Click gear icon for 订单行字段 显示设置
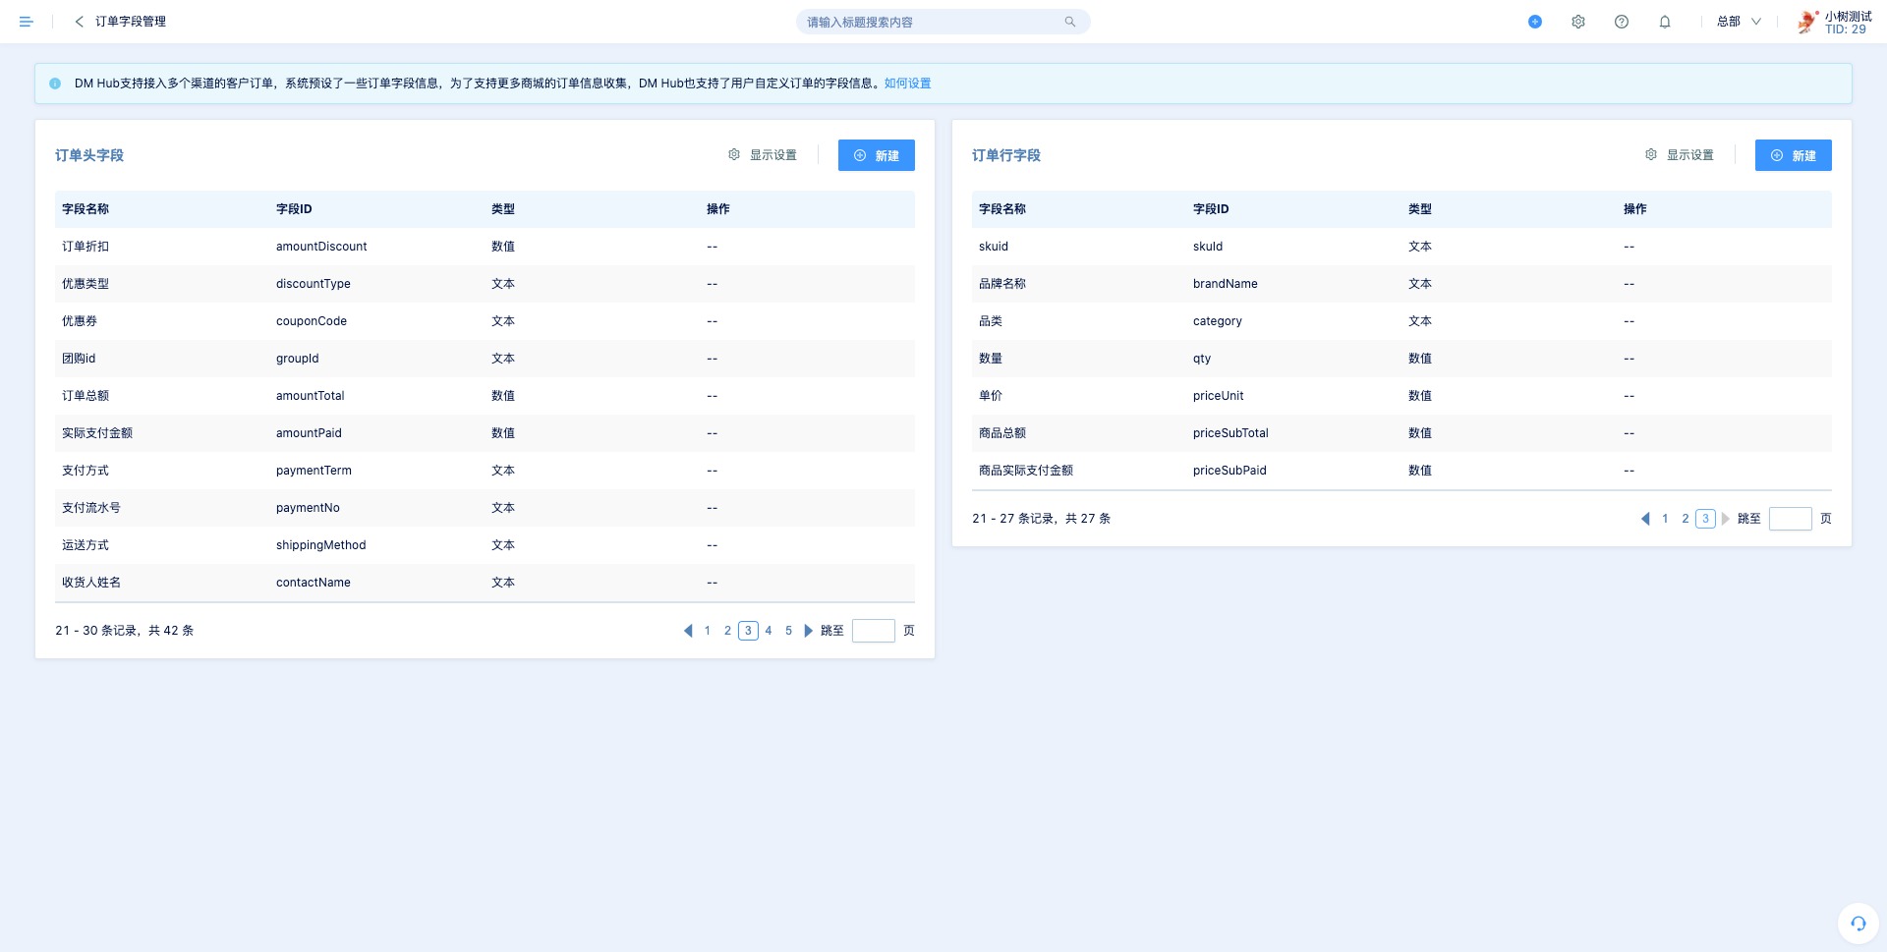Screen dimensions: 1887x952 point(1651,154)
